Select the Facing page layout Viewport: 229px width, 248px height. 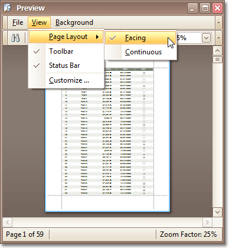[140, 38]
